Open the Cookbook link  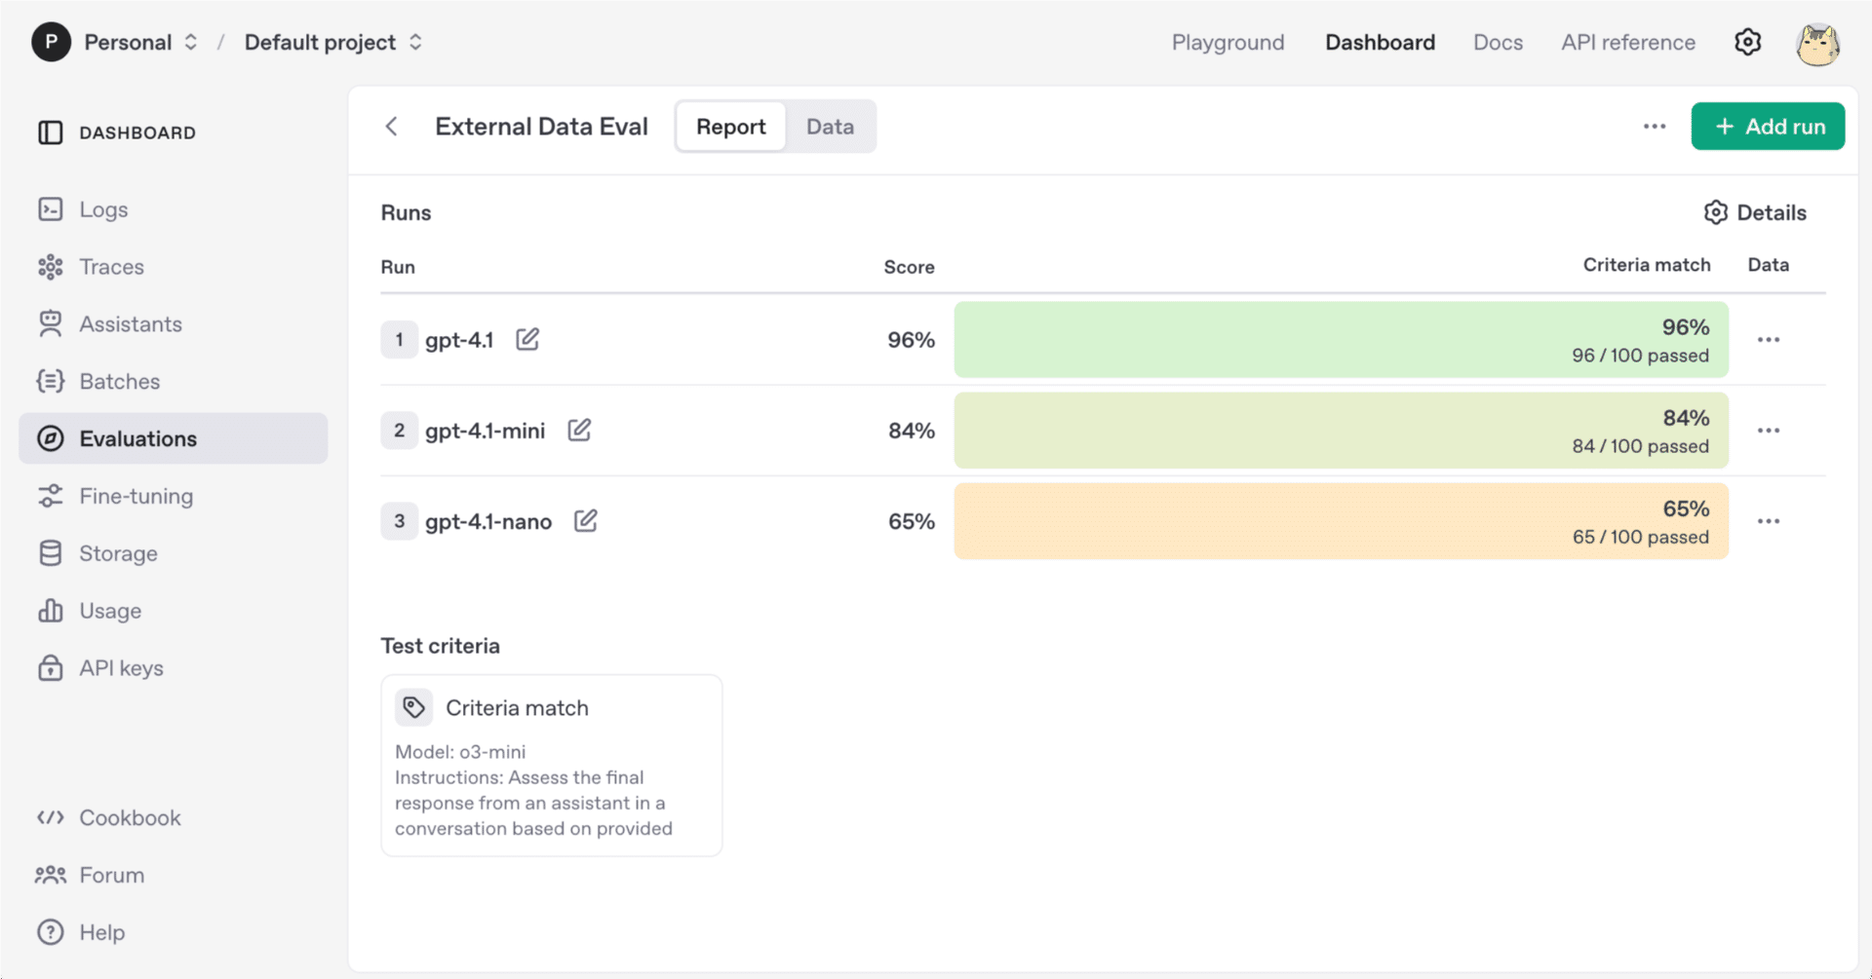[130, 817]
